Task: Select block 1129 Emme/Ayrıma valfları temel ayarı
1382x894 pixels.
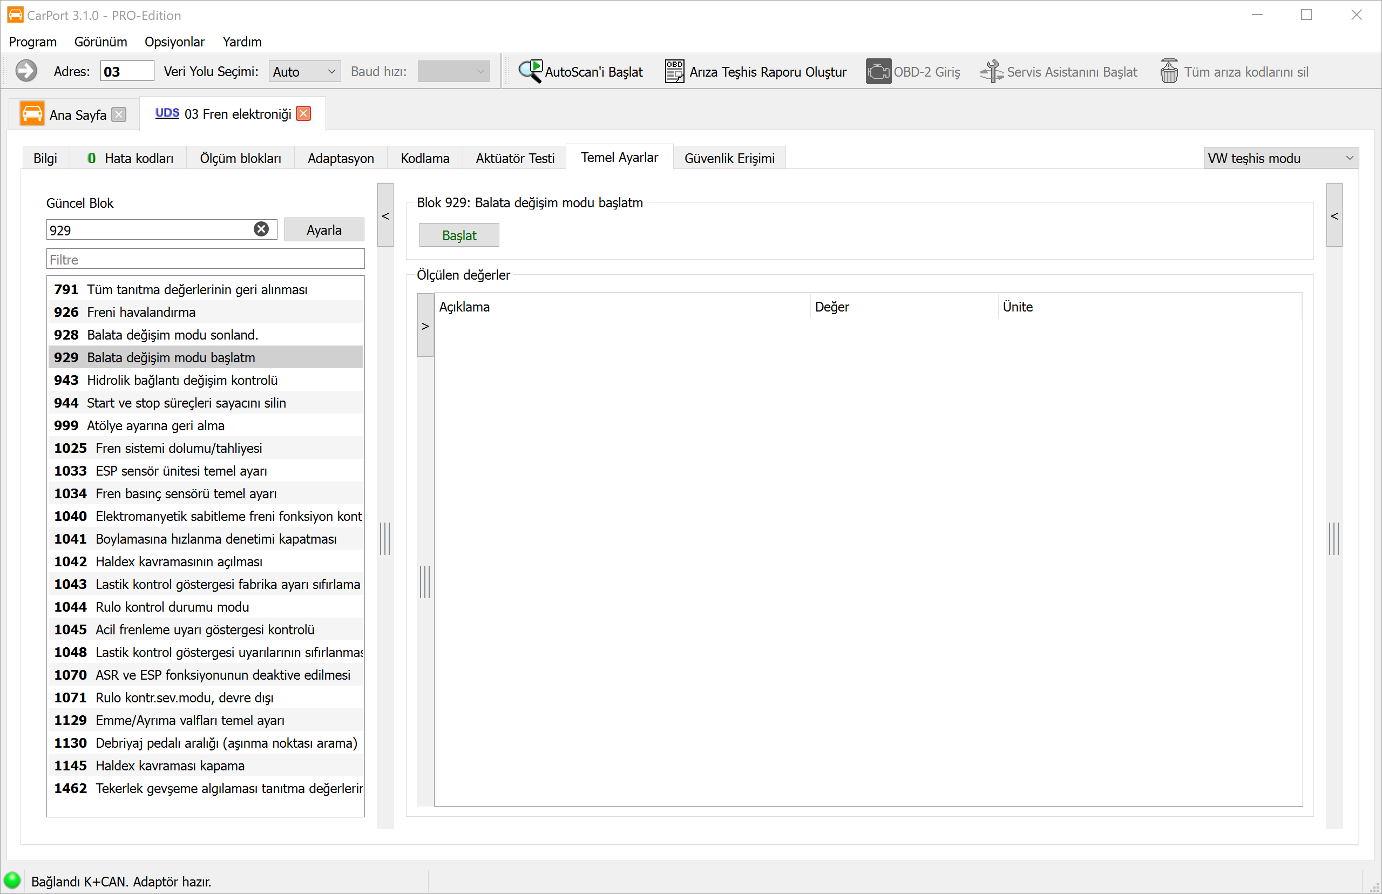Action: [206, 720]
